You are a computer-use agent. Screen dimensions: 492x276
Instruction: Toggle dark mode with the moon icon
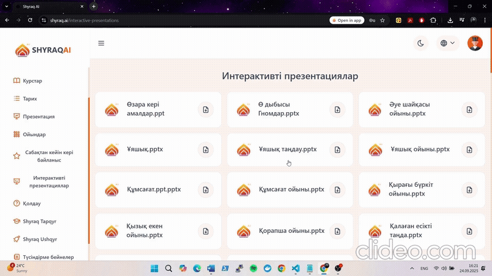pos(421,43)
